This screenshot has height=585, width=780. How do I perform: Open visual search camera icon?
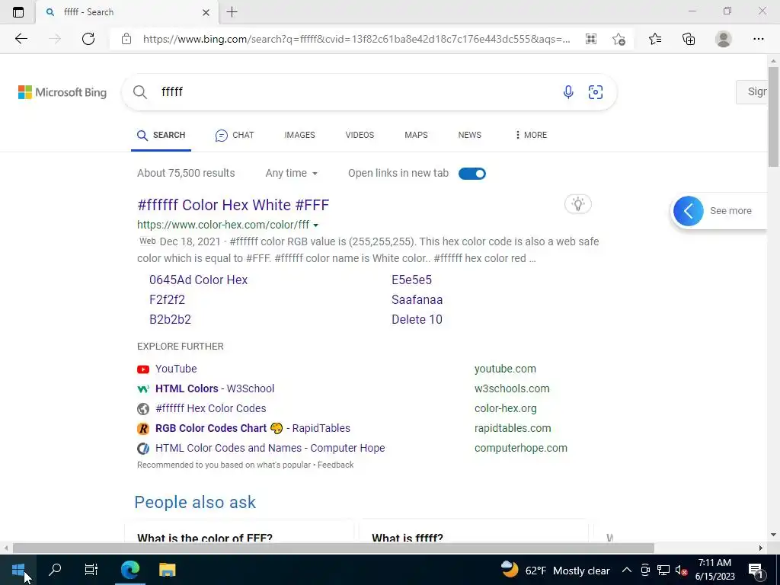tap(596, 92)
